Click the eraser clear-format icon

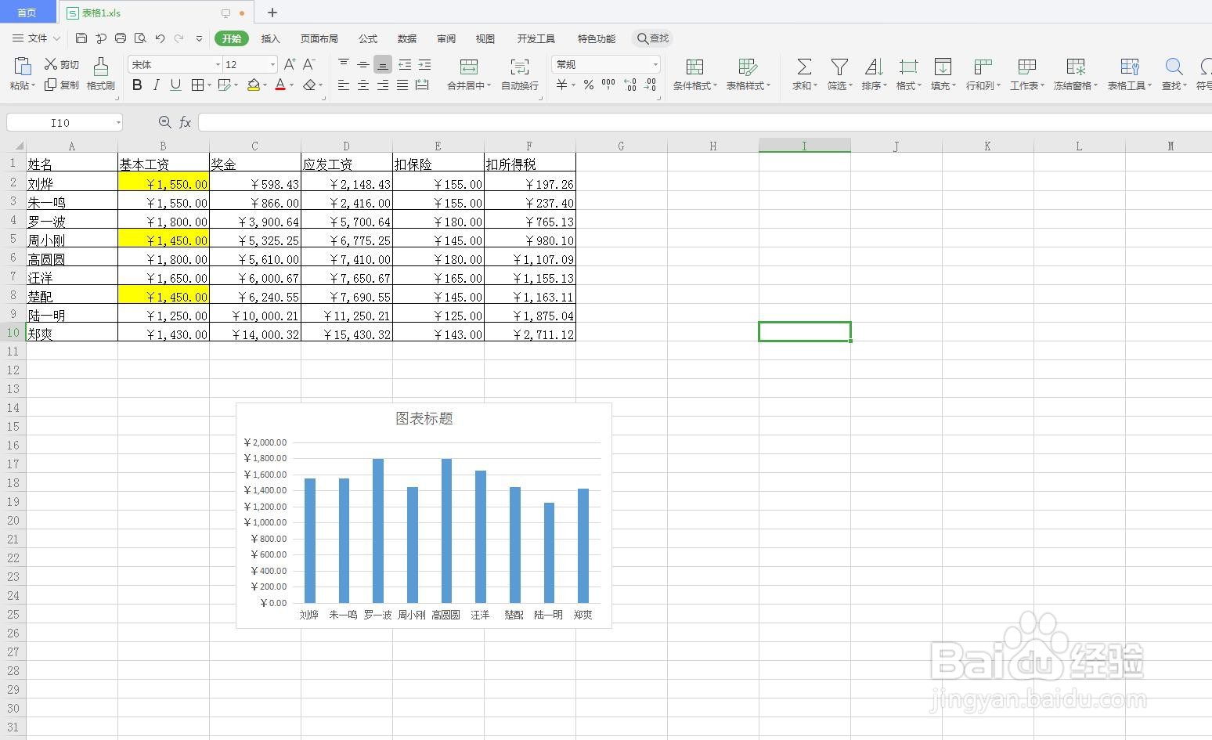pyautogui.click(x=309, y=85)
